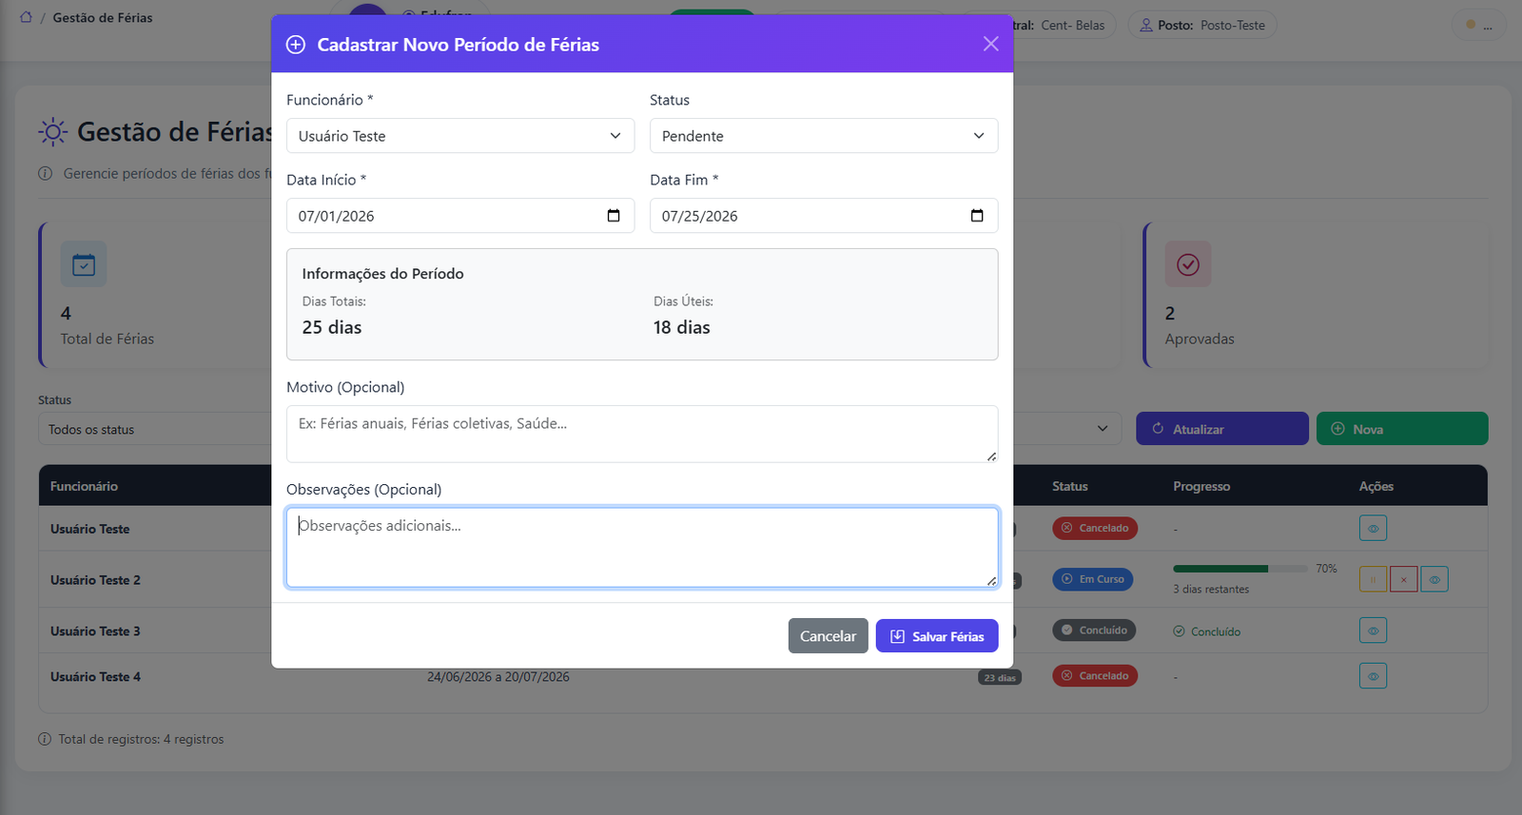1522x815 pixels.
Task: Focus the Motivo (Opcional) text area
Action: pos(642,434)
